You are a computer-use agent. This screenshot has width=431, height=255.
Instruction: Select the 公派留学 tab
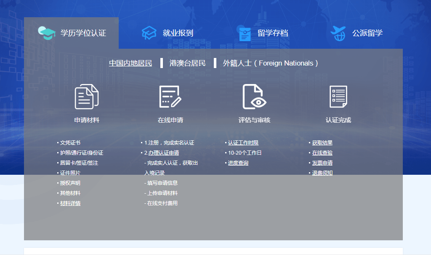367,33
